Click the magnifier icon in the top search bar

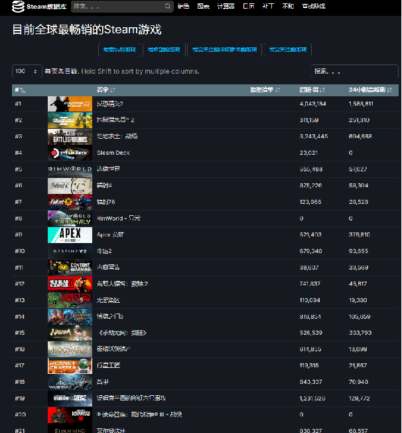coord(168,7)
